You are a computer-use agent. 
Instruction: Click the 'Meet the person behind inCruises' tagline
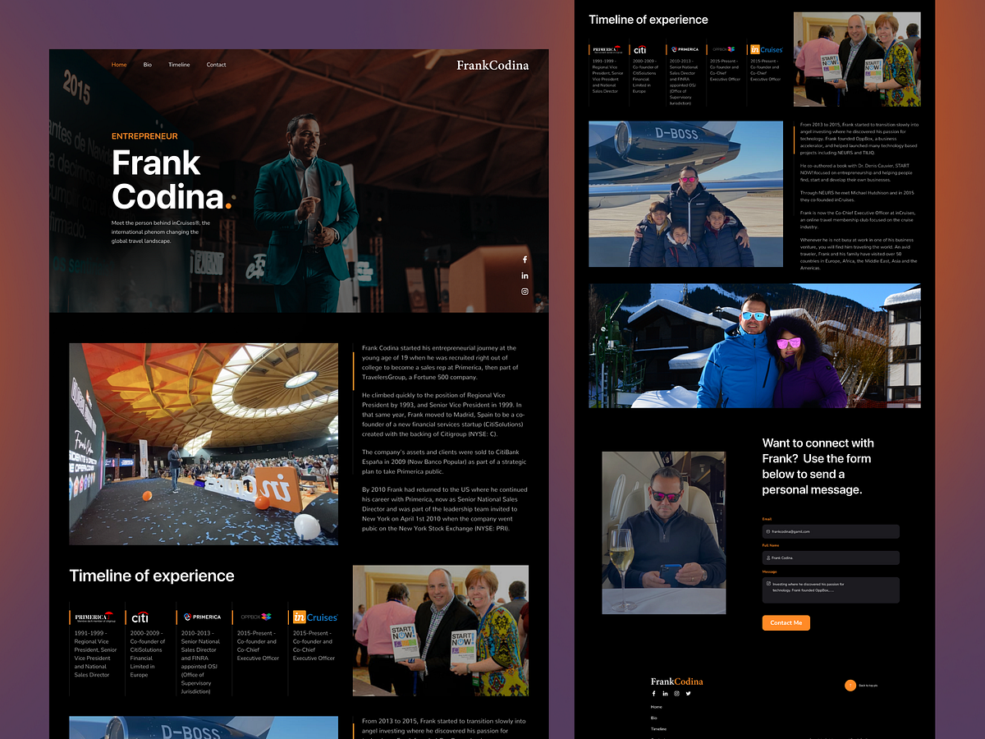click(161, 232)
